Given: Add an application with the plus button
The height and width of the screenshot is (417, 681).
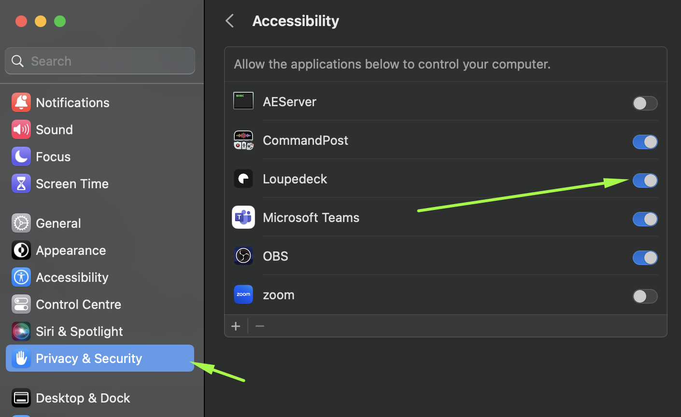Looking at the screenshot, I should (x=236, y=326).
